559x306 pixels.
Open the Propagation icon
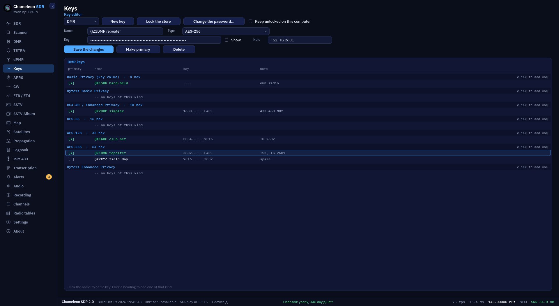click(8, 141)
